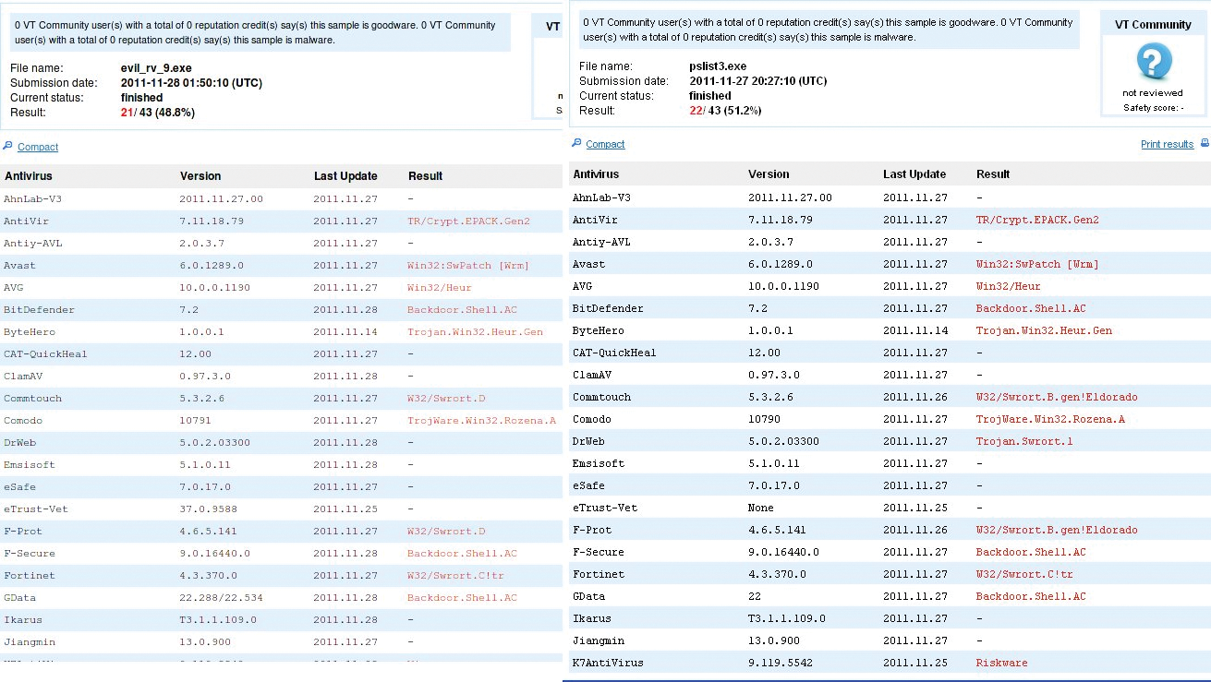Click the magnifier icon in the pslist3.exe report
The image size is (1211, 682).
coord(576,143)
